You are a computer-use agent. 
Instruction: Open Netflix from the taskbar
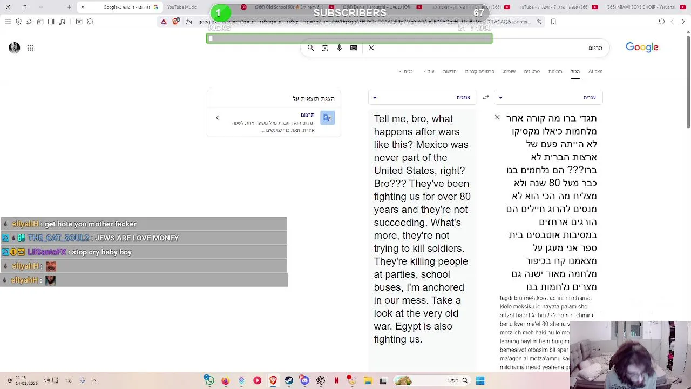[x=336, y=380]
